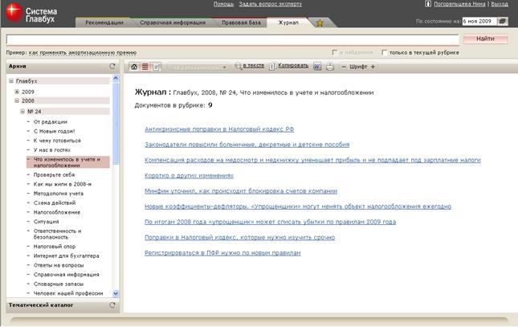Refresh the Архив panel
This screenshot has width=518, height=327.
112,66
